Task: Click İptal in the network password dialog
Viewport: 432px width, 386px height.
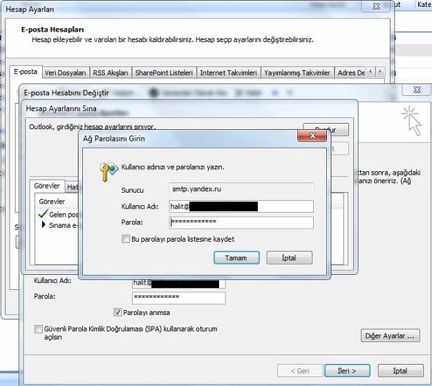Action: [x=289, y=258]
